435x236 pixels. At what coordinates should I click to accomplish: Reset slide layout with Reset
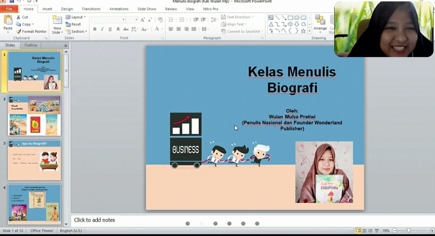73,24
